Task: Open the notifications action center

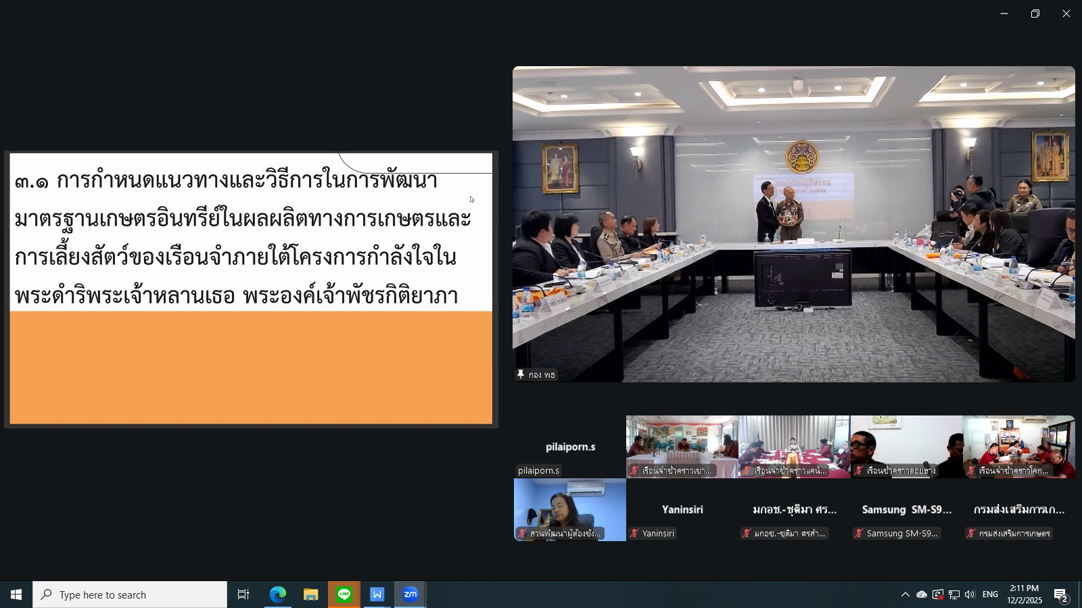Action: (1060, 594)
